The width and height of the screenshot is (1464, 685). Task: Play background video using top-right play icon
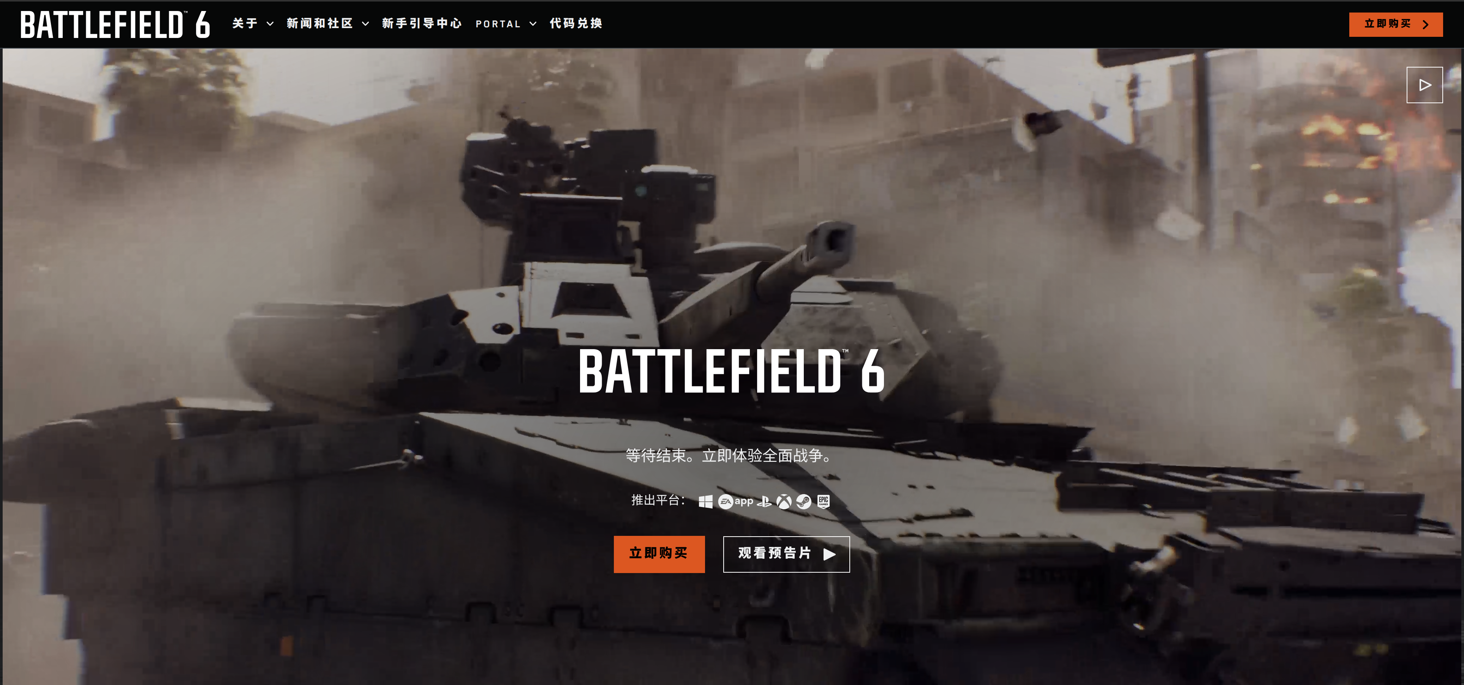click(x=1424, y=85)
